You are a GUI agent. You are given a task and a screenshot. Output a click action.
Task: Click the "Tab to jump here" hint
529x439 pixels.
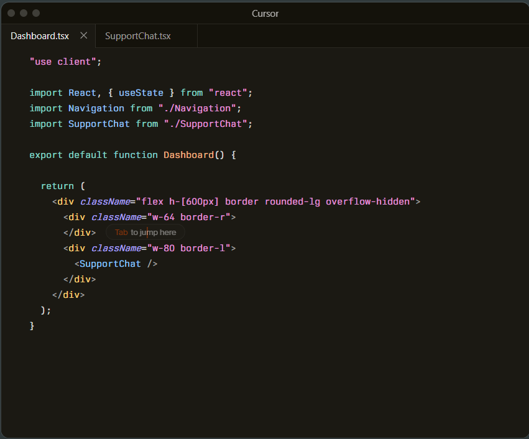pyautogui.click(x=145, y=233)
